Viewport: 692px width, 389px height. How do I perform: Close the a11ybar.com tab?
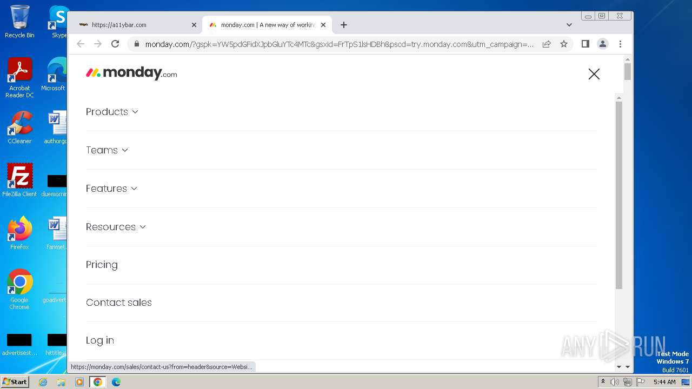(194, 25)
